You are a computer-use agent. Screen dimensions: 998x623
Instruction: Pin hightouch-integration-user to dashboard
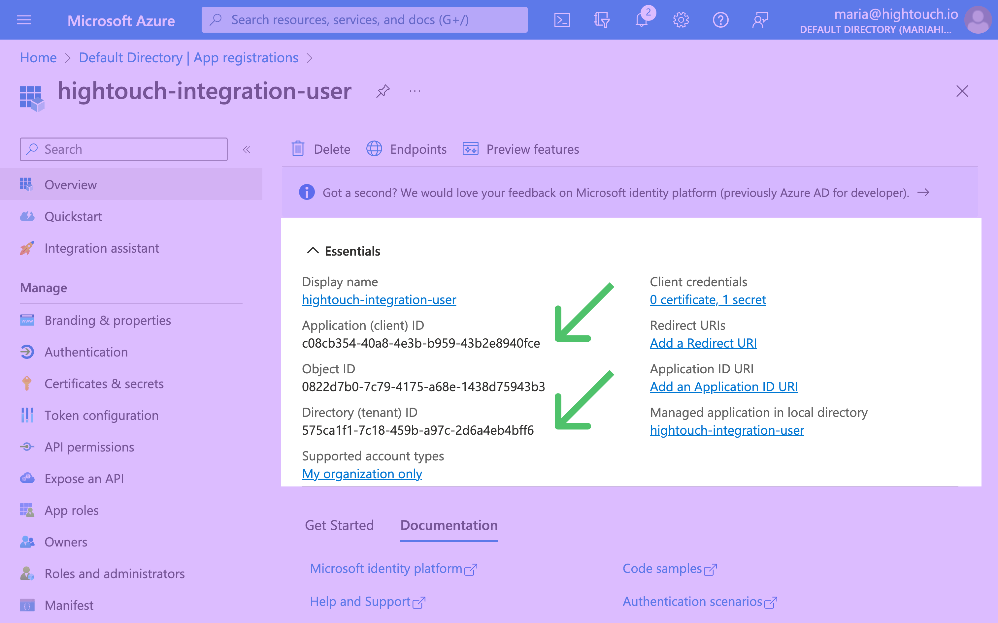pos(383,91)
